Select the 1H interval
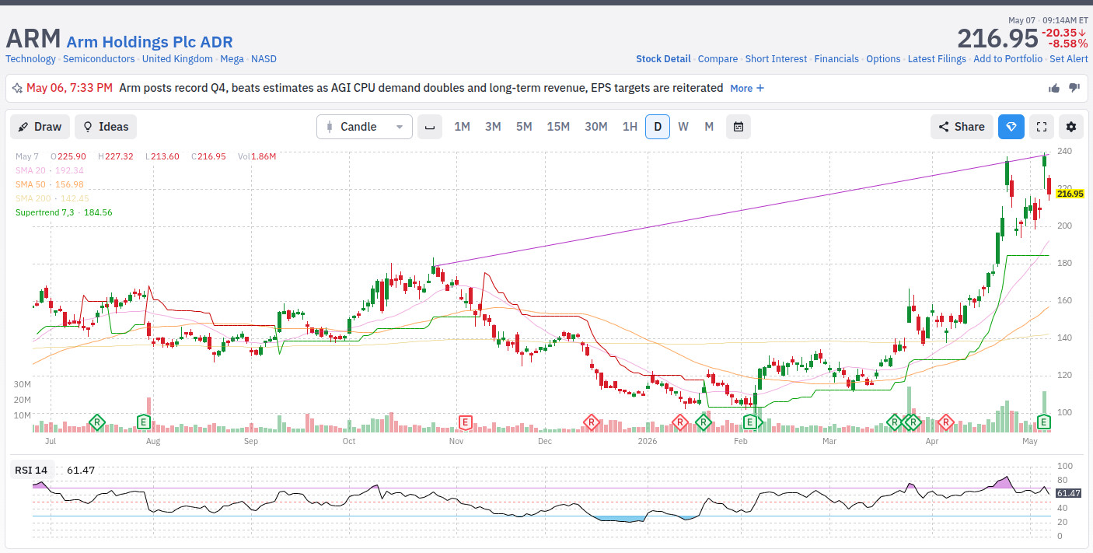This screenshot has width=1093, height=553. point(630,127)
